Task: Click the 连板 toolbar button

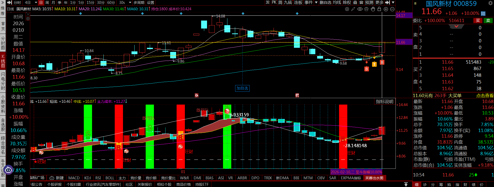Action: click(x=298, y=3)
